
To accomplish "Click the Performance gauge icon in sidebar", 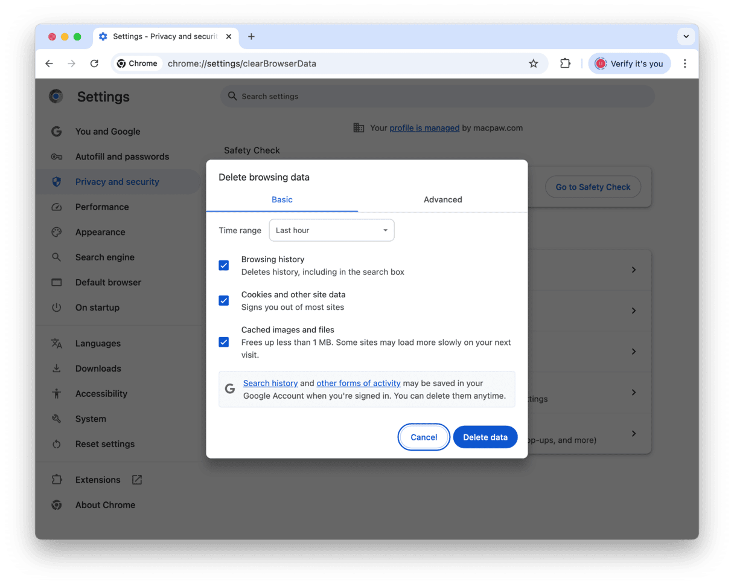I will point(57,207).
